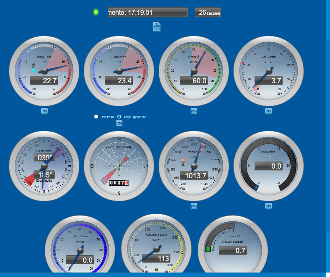Open graph icon below Temp. est. gauge
Image resolution: width=330 pixels, height=277 pixels.
point(44,111)
